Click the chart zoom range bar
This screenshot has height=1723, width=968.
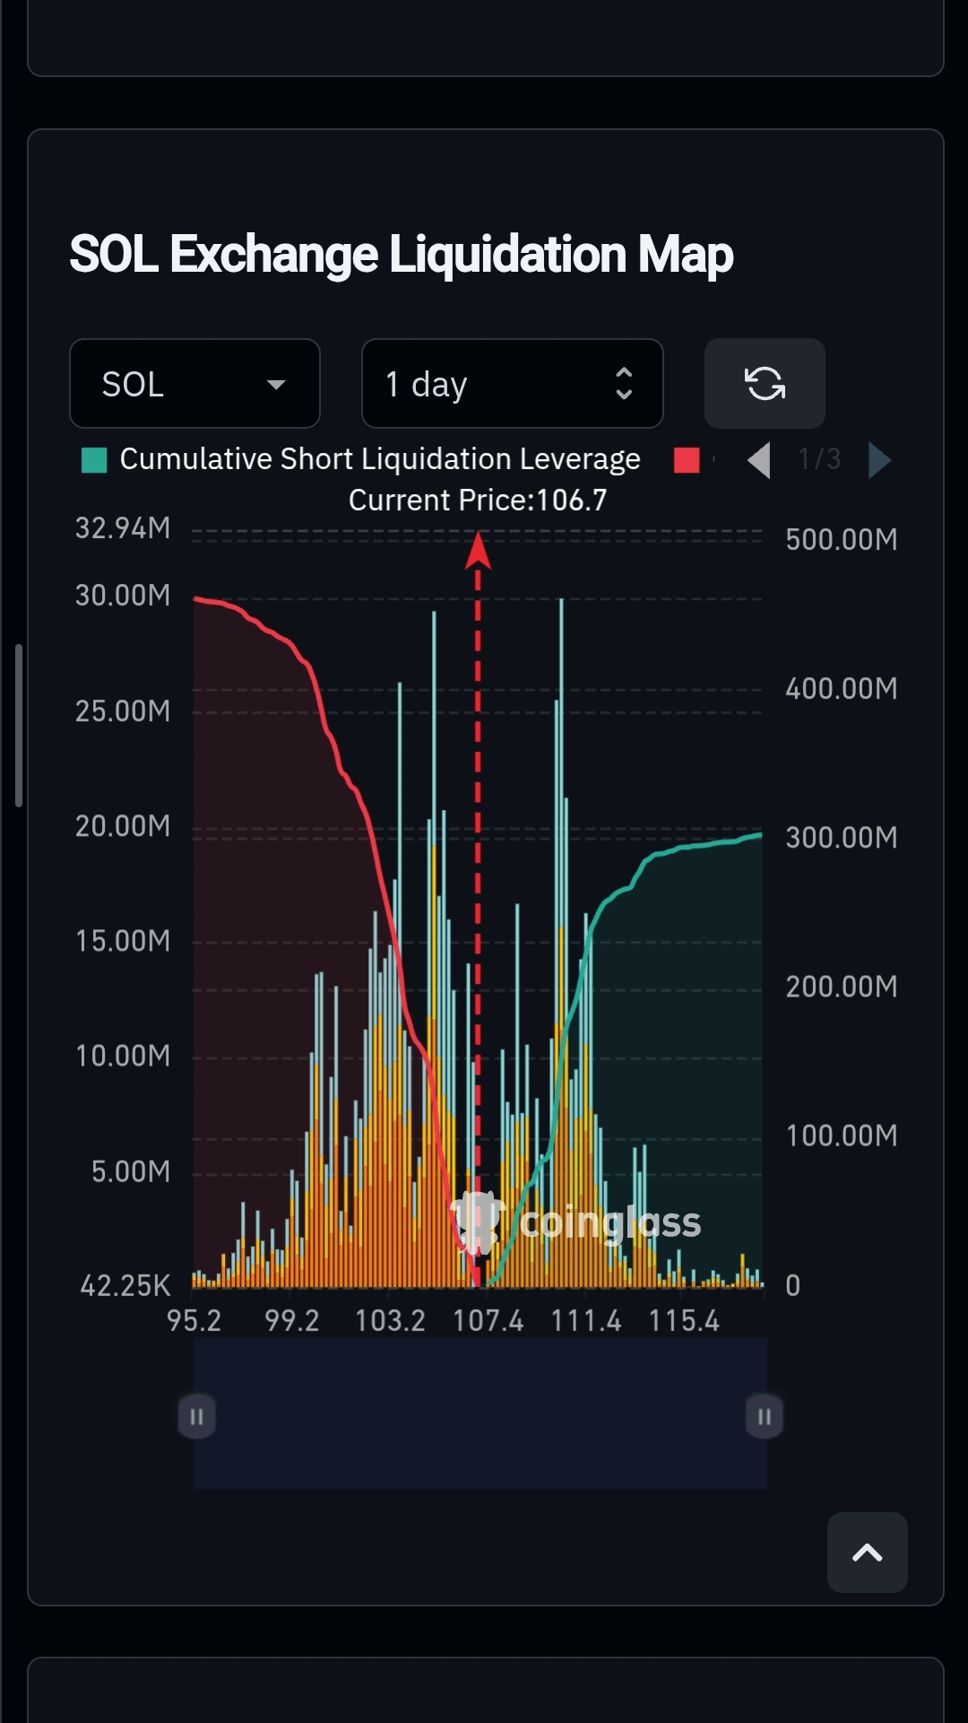[480, 1414]
